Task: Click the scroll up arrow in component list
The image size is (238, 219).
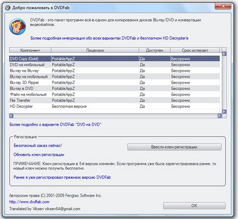Action: [224, 54]
